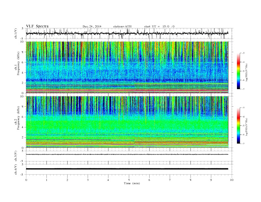Click the "Time (min)" axis label
The height and width of the screenshot is (202, 261).
[132, 183]
